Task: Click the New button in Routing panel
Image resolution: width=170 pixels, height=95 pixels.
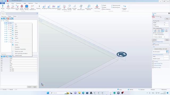Action: [x=167, y=19]
